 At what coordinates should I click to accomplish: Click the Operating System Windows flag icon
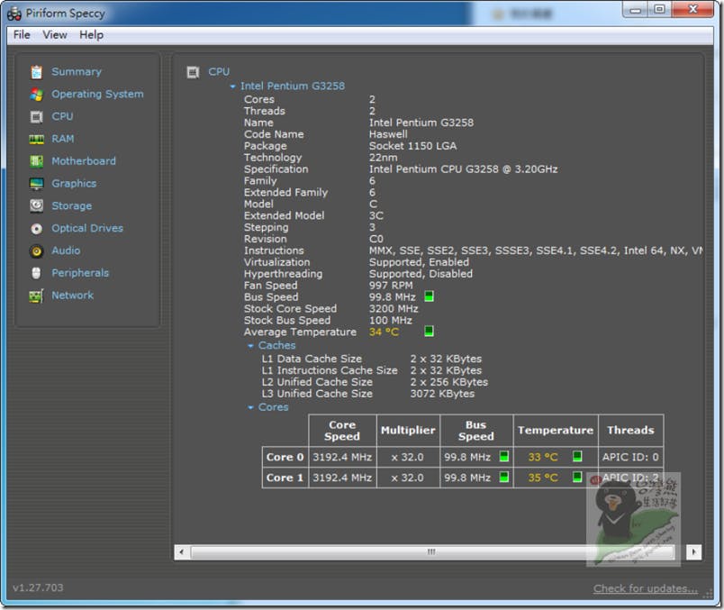click(x=37, y=95)
